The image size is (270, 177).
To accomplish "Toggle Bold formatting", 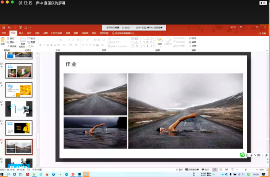I will point(40,45).
